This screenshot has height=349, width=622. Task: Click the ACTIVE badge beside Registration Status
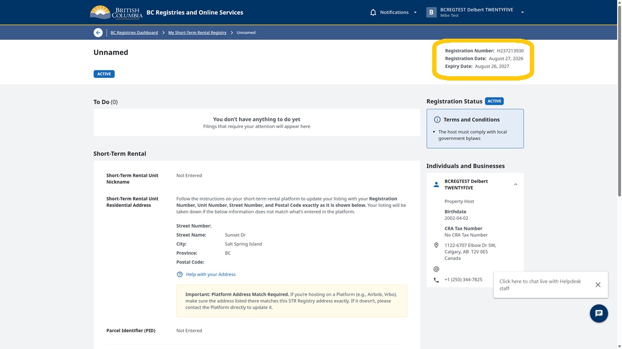(x=494, y=101)
